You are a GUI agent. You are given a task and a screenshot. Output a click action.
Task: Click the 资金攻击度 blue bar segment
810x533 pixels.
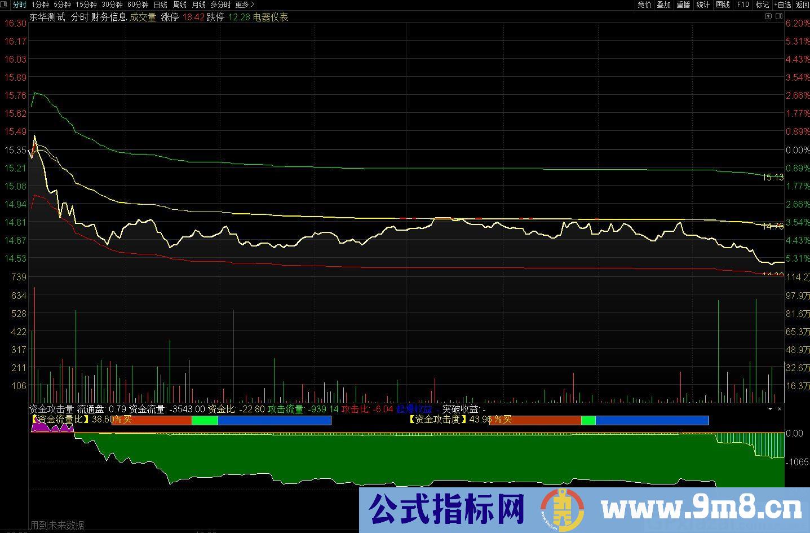click(x=652, y=420)
